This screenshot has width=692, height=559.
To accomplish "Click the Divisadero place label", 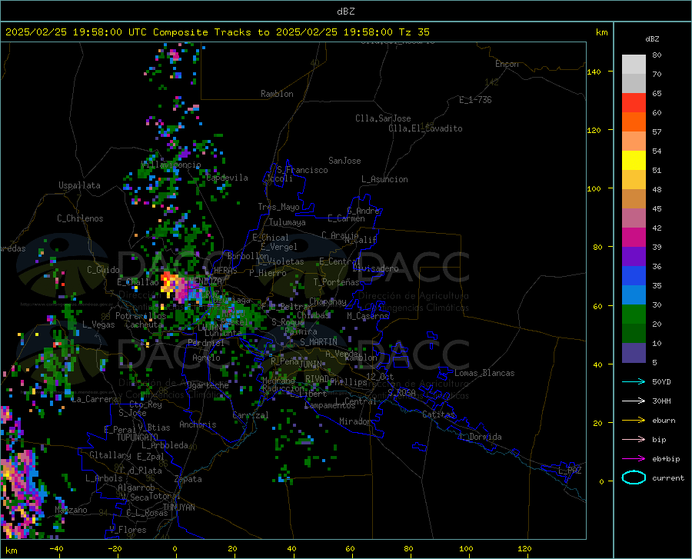I will pyautogui.click(x=375, y=268).
